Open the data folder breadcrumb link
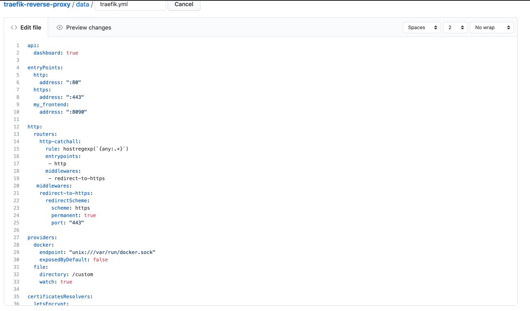Screen dimensions: 530x311 [x=82, y=5]
